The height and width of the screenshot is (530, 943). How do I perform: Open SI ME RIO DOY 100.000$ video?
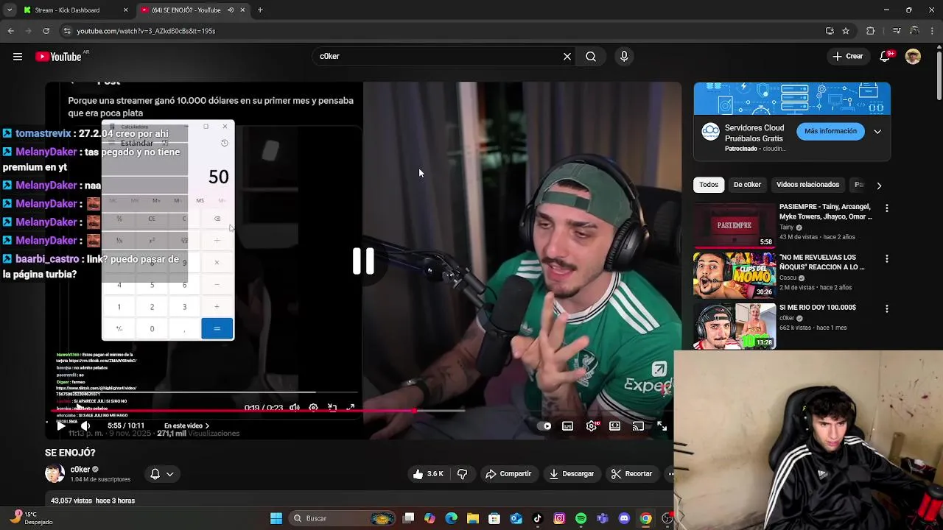click(734, 325)
